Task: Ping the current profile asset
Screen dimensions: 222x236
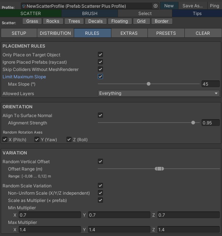Action: coord(214,6)
